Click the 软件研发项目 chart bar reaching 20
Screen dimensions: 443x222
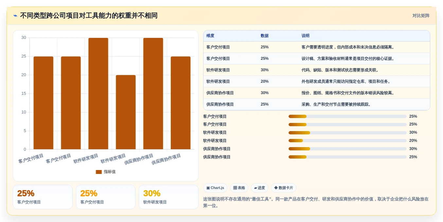coord(126,112)
